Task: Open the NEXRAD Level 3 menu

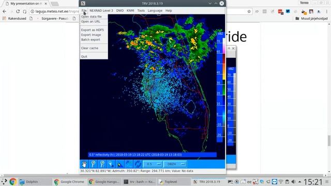Action: pyautogui.click(x=101, y=10)
